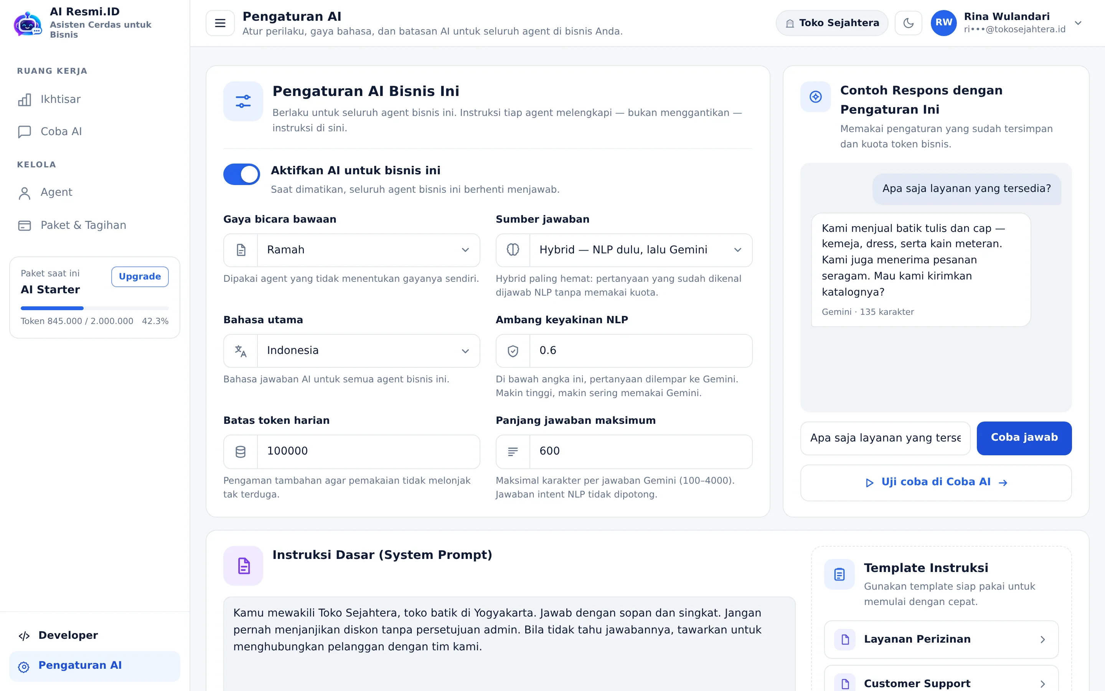Click the test question input beside Coba jawab
Image resolution: width=1105 pixels, height=691 pixels.
[x=885, y=438]
